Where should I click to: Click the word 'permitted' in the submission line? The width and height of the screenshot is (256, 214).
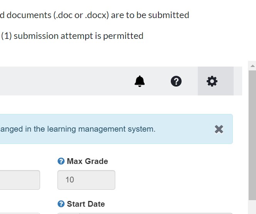pyautogui.click(x=123, y=36)
